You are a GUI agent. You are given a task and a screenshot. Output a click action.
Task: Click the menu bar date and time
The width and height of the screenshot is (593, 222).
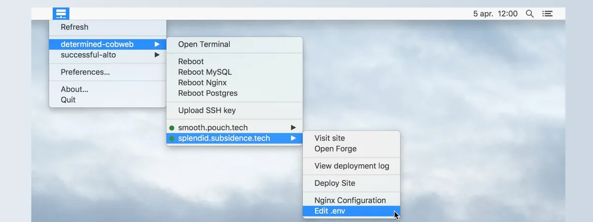pyautogui.click(x=495, y=14)
